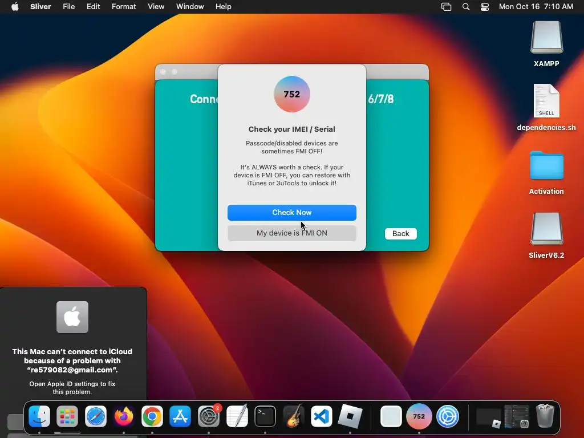Open System Settings with badge in Dock
The height and width of the screenshot is (438, 584).
[x=209, y=416]
